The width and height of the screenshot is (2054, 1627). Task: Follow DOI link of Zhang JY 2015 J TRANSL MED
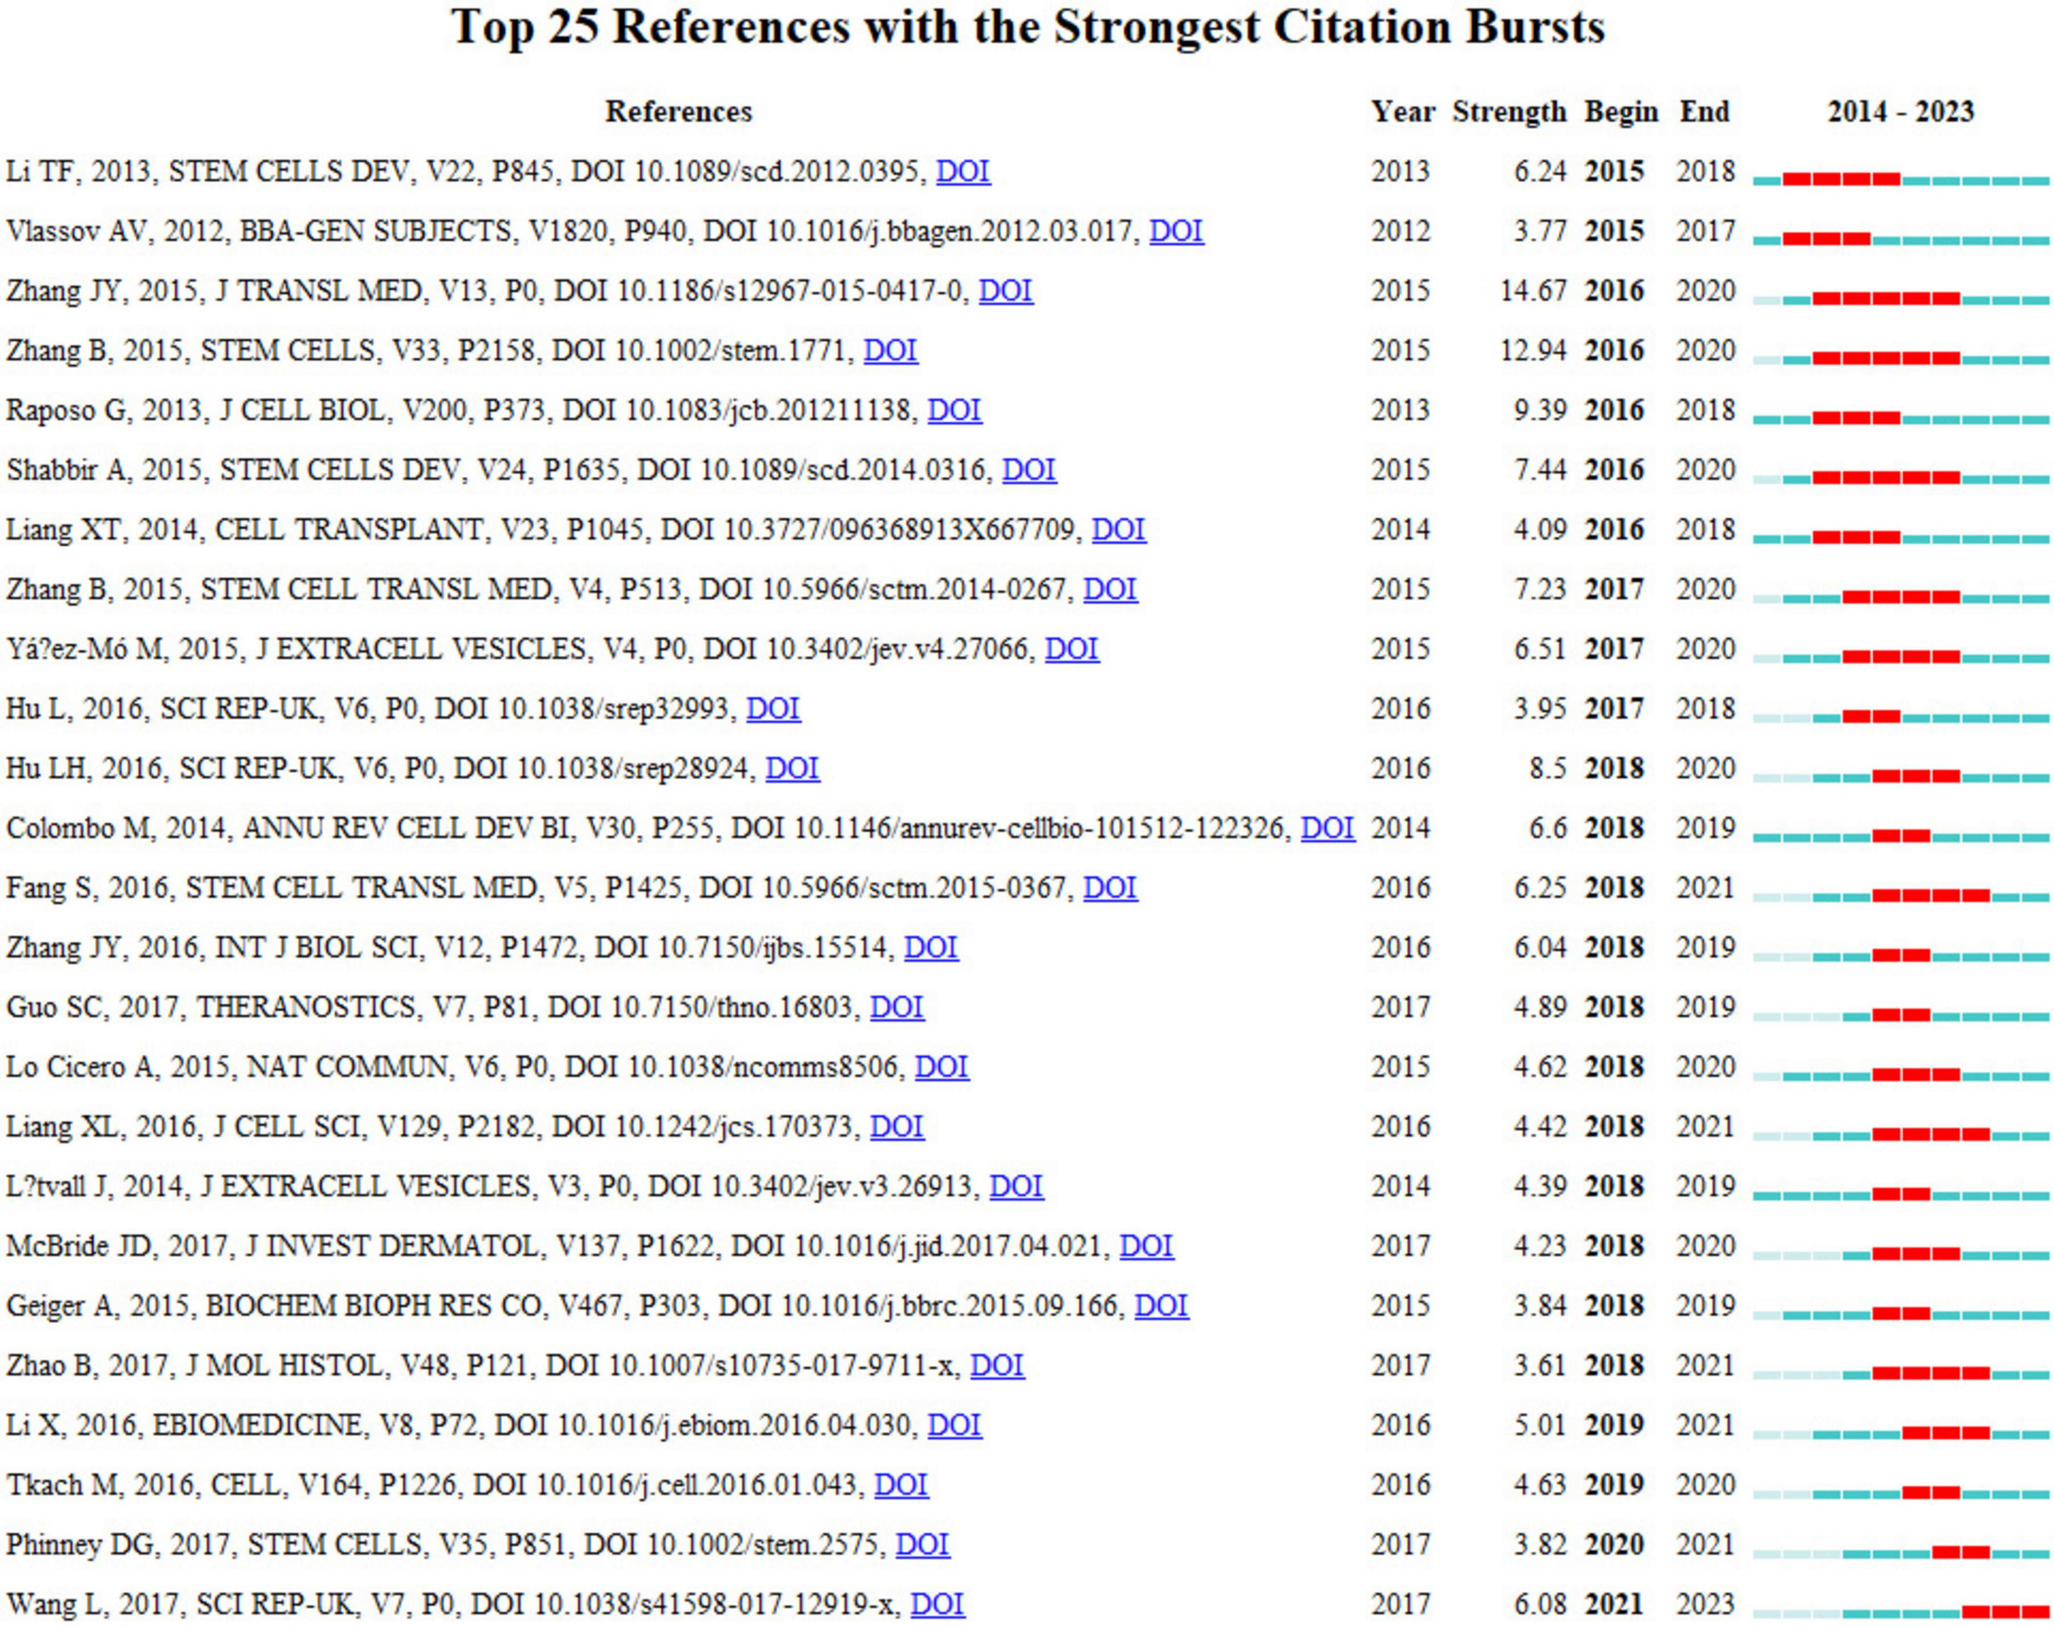coord(1006,291)
